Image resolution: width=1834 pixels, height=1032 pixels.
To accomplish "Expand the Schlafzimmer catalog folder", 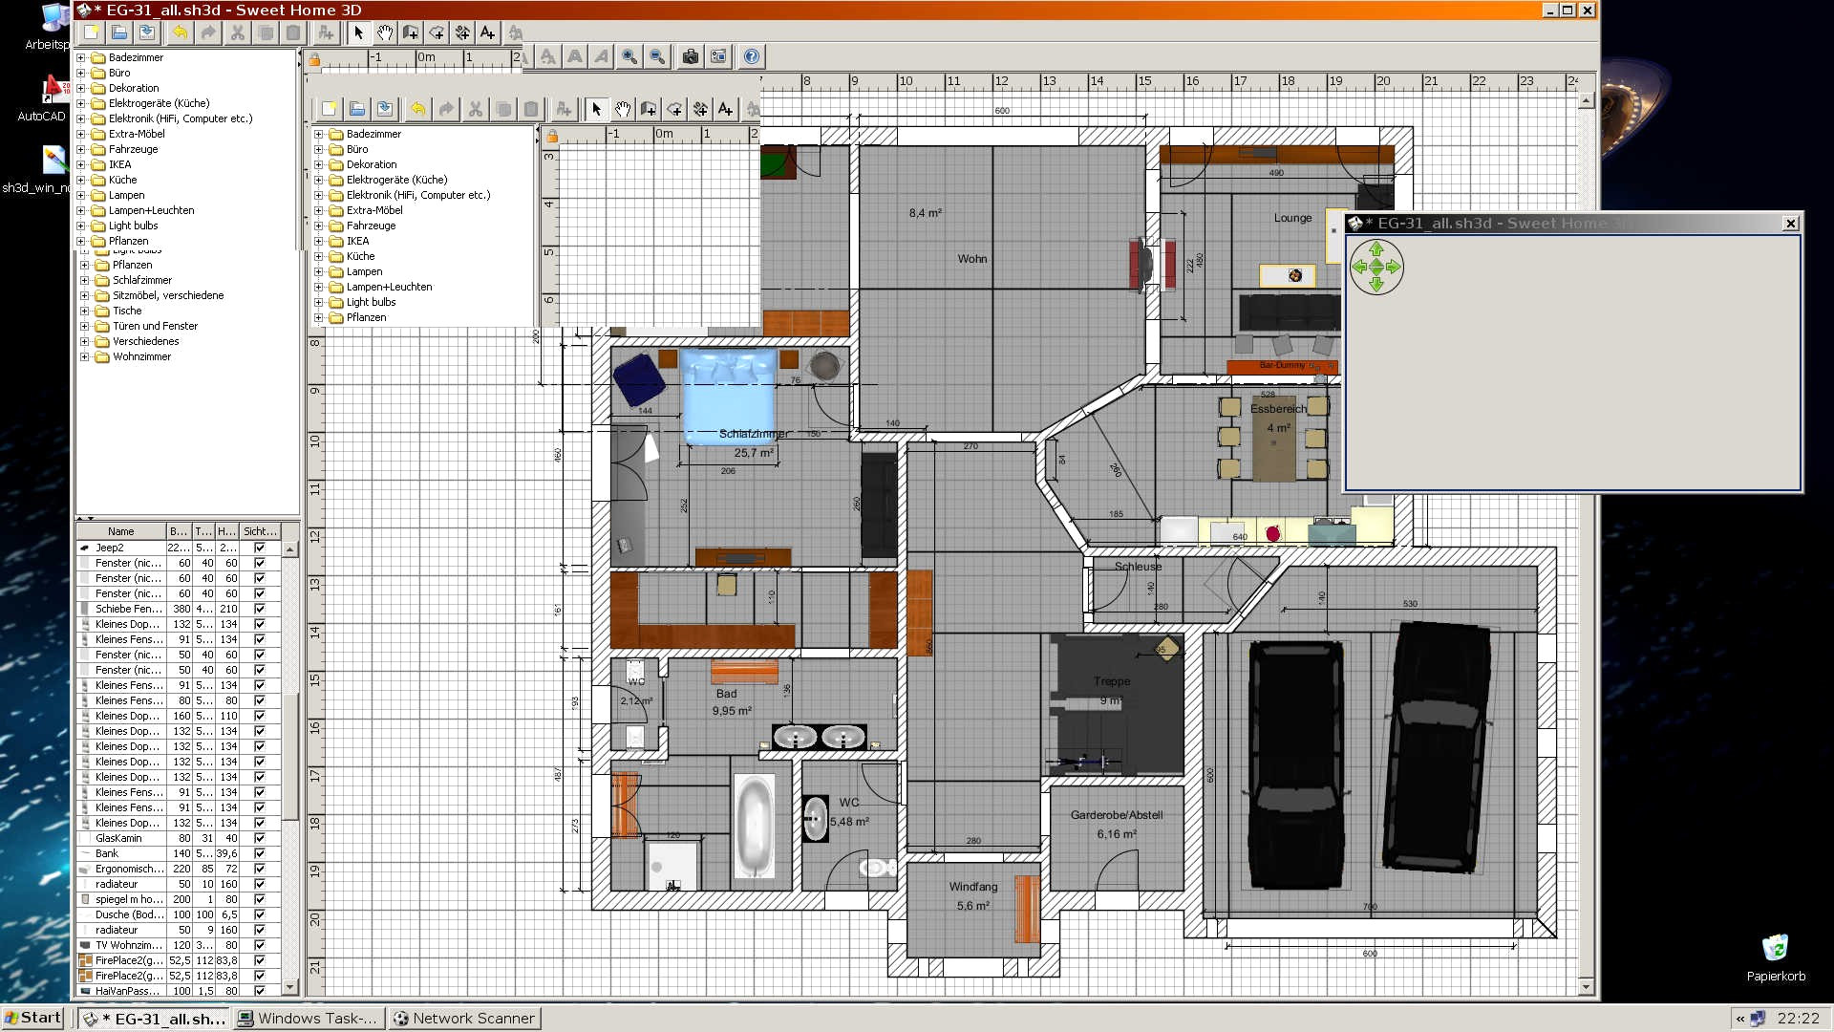I will coord(85,280).
